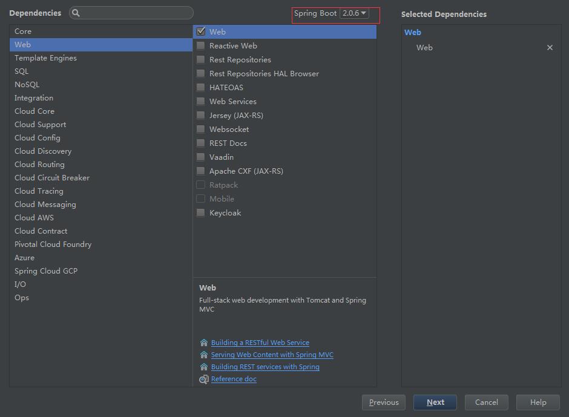The width and height of the screenshot is (569, 417).
Task: Click the Web entry under Selected Dependencies
Action: (424, 48)
